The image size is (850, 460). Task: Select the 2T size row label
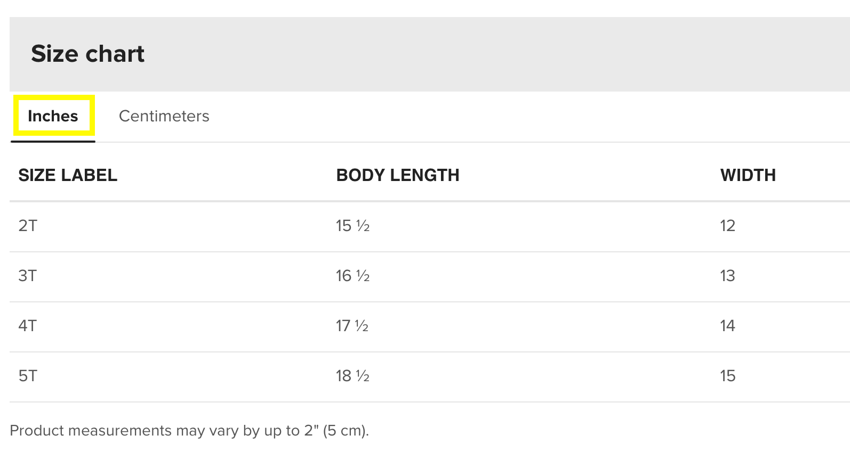28,226
